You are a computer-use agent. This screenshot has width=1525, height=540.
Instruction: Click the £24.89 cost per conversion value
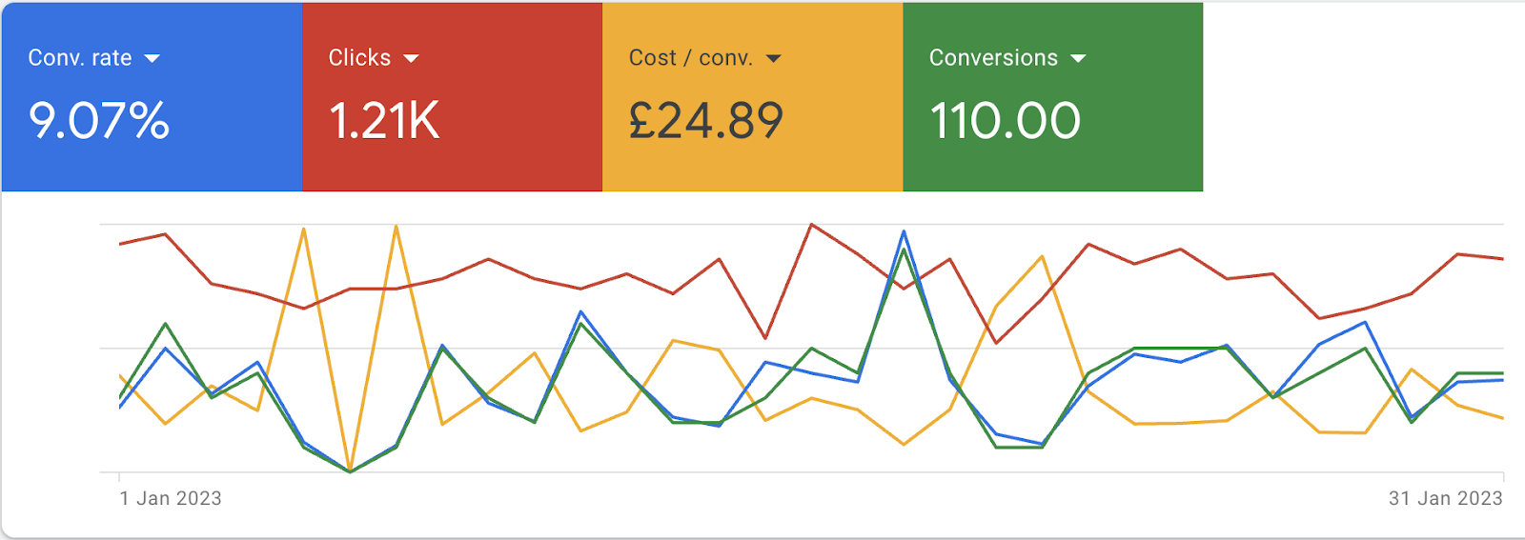[706, 121]
